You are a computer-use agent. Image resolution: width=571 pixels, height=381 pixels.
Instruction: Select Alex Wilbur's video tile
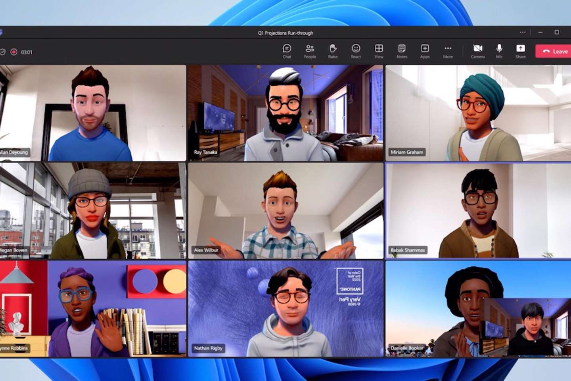click(x=285, y=211)
